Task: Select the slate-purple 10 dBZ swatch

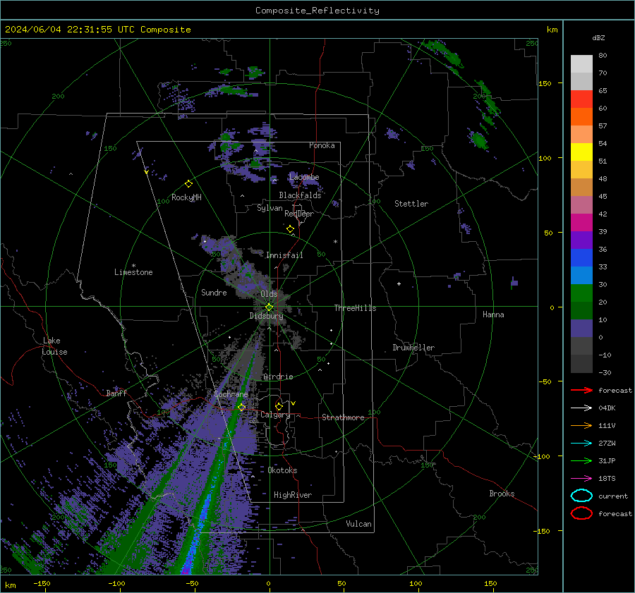Action: (581, 328)
